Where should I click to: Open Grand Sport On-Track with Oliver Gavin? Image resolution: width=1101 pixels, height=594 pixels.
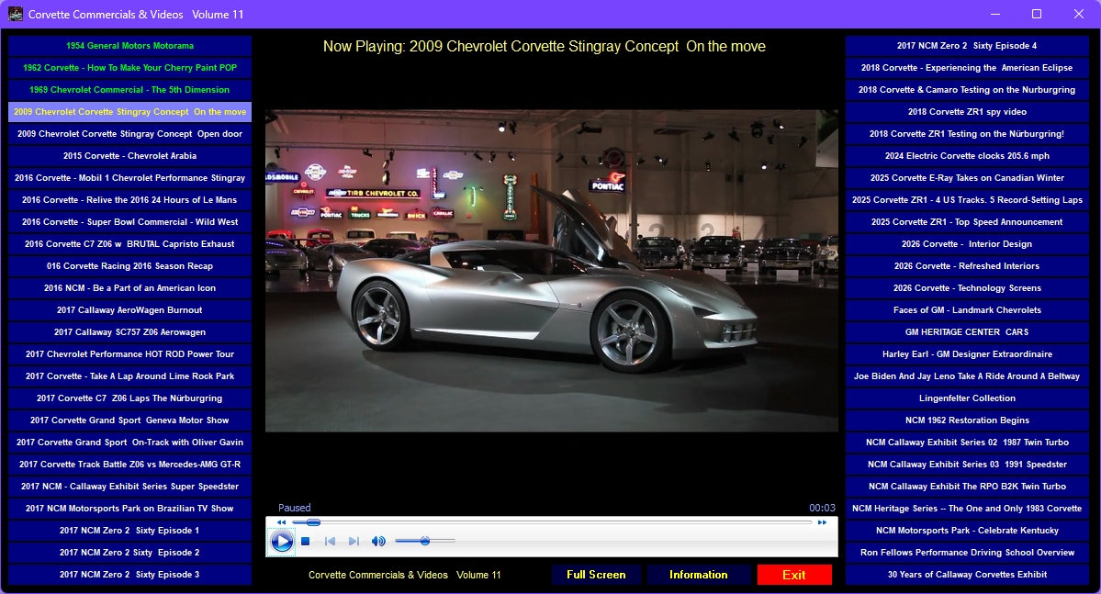click(x=129, y=443)
